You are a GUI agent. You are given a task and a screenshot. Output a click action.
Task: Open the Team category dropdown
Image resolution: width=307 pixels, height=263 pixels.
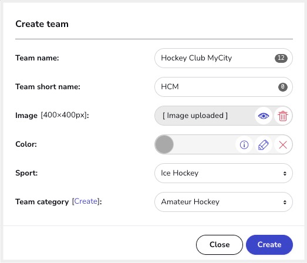224,202
